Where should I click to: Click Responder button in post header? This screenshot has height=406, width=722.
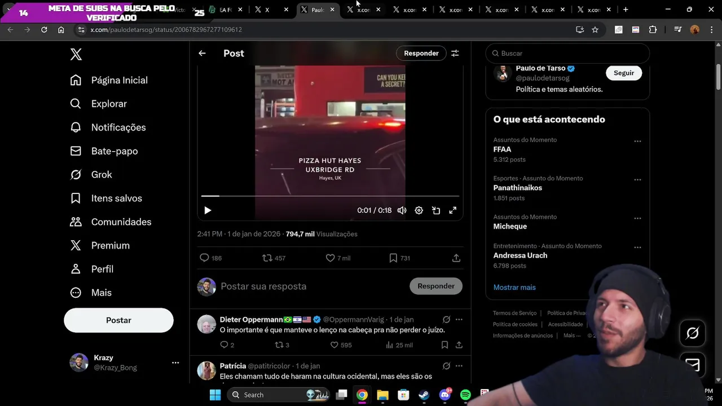[421, 53]
